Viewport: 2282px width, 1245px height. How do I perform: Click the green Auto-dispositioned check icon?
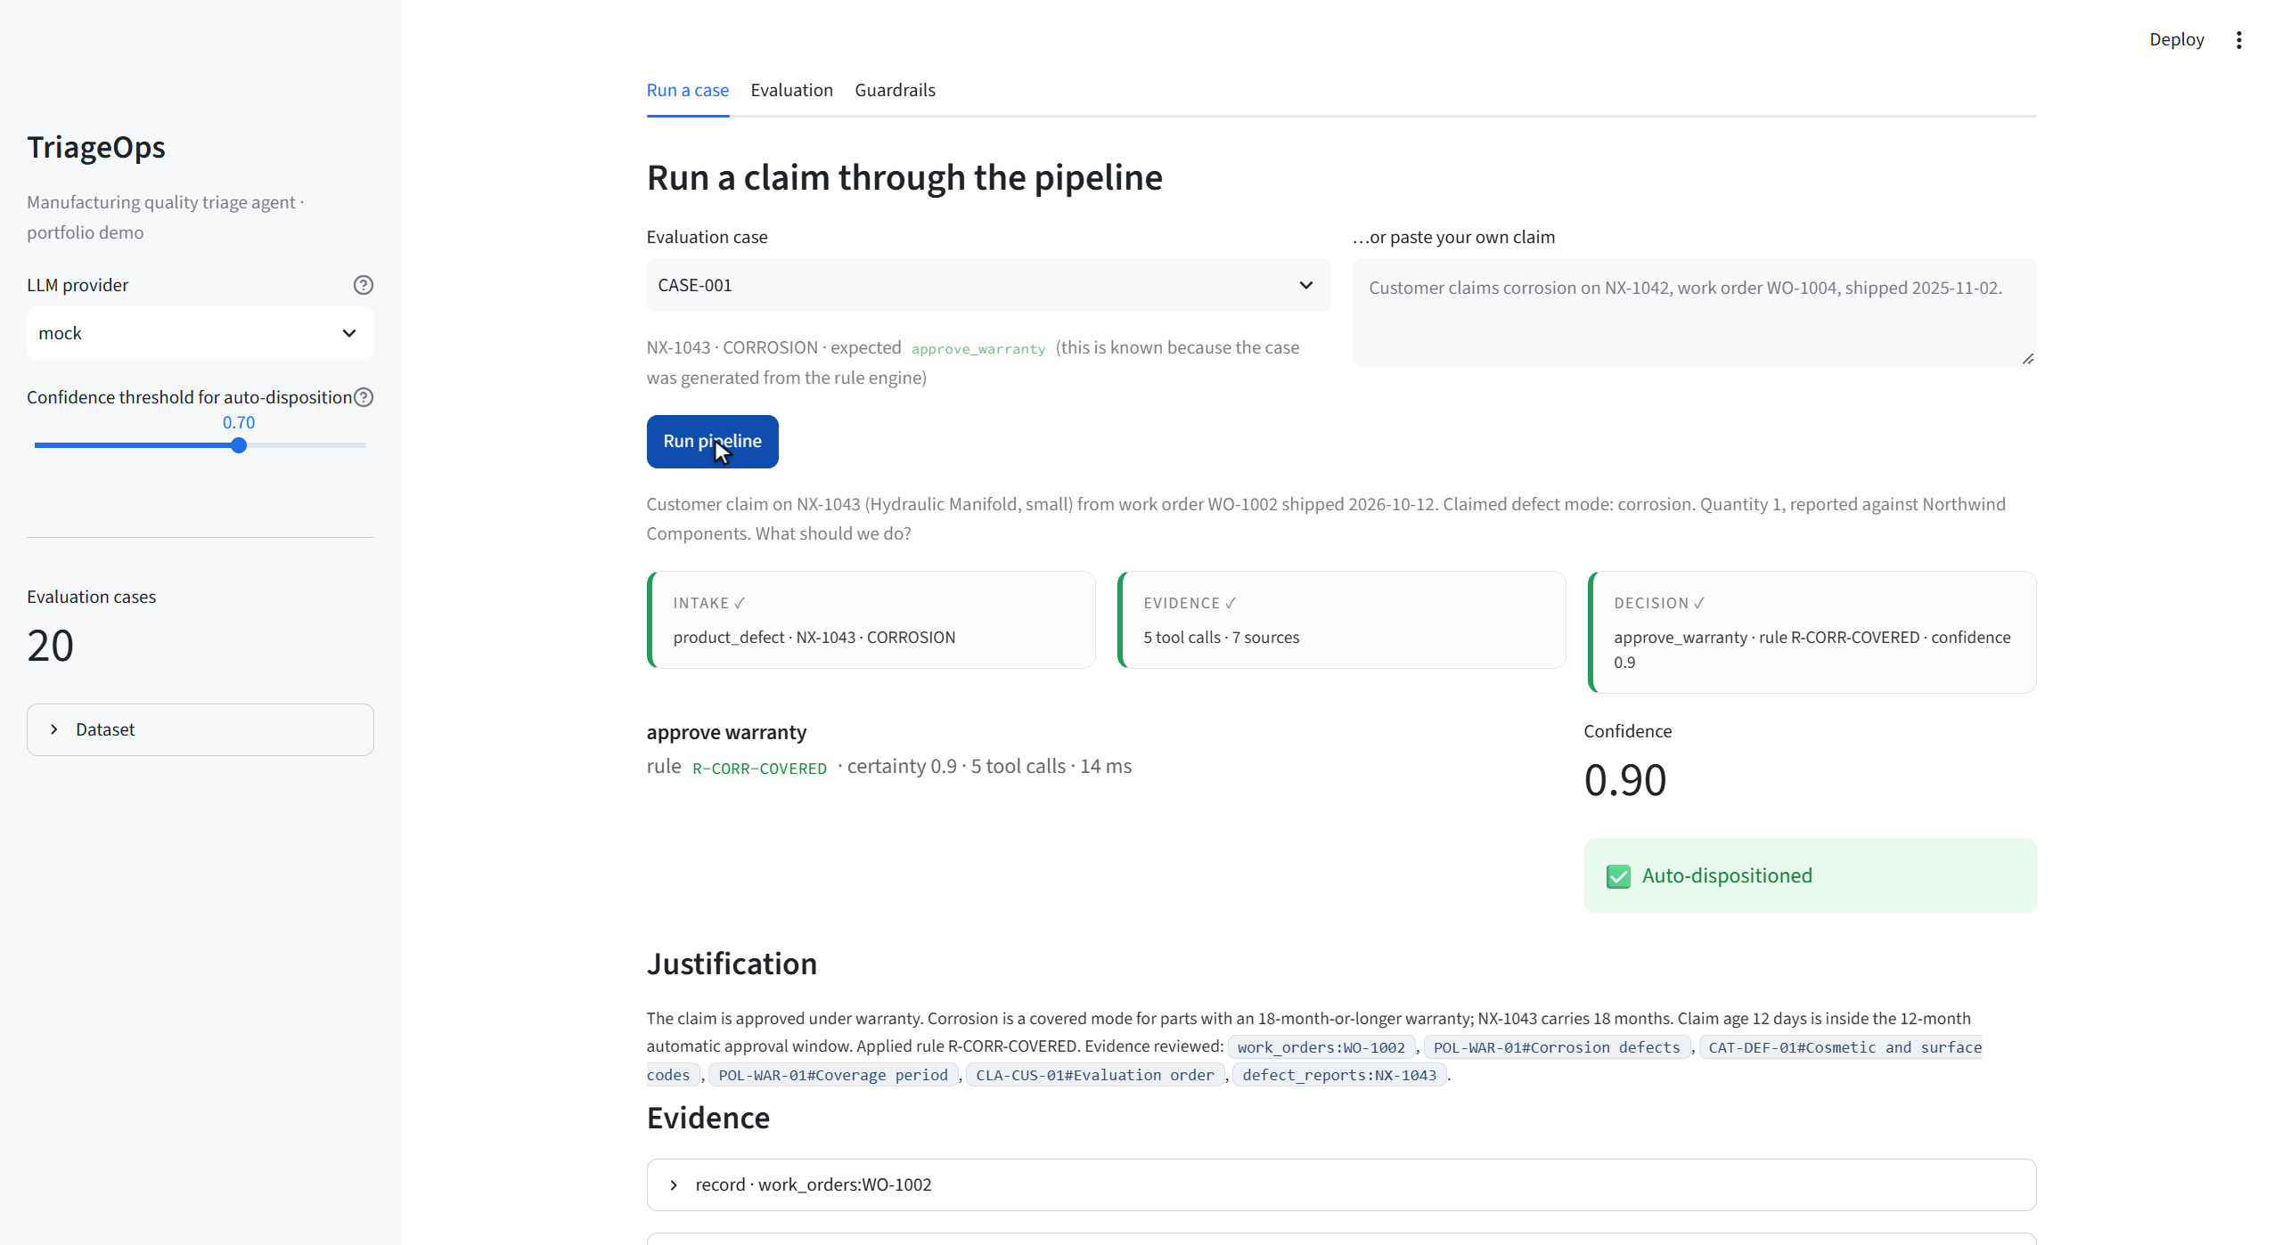(1618, 876)
